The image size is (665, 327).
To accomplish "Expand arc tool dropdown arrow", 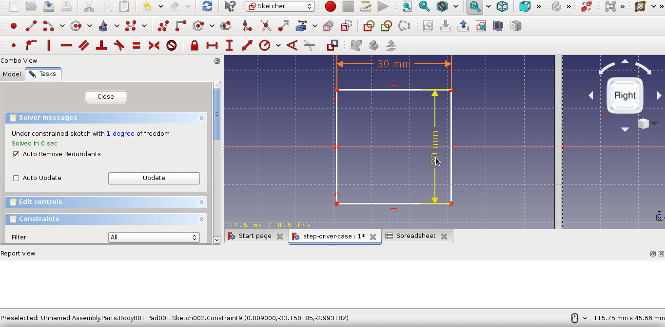I will point(62,26).
